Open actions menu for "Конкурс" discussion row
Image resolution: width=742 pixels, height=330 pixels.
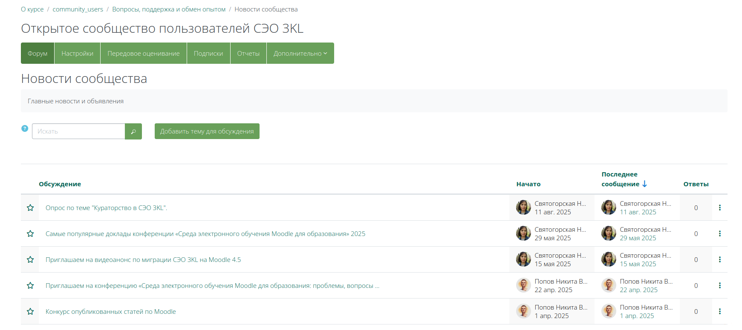coord(719,311)
